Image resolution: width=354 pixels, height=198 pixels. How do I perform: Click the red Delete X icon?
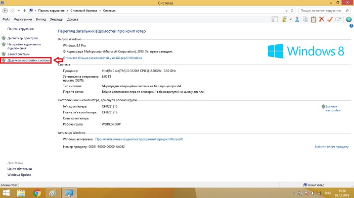[322, 19]
